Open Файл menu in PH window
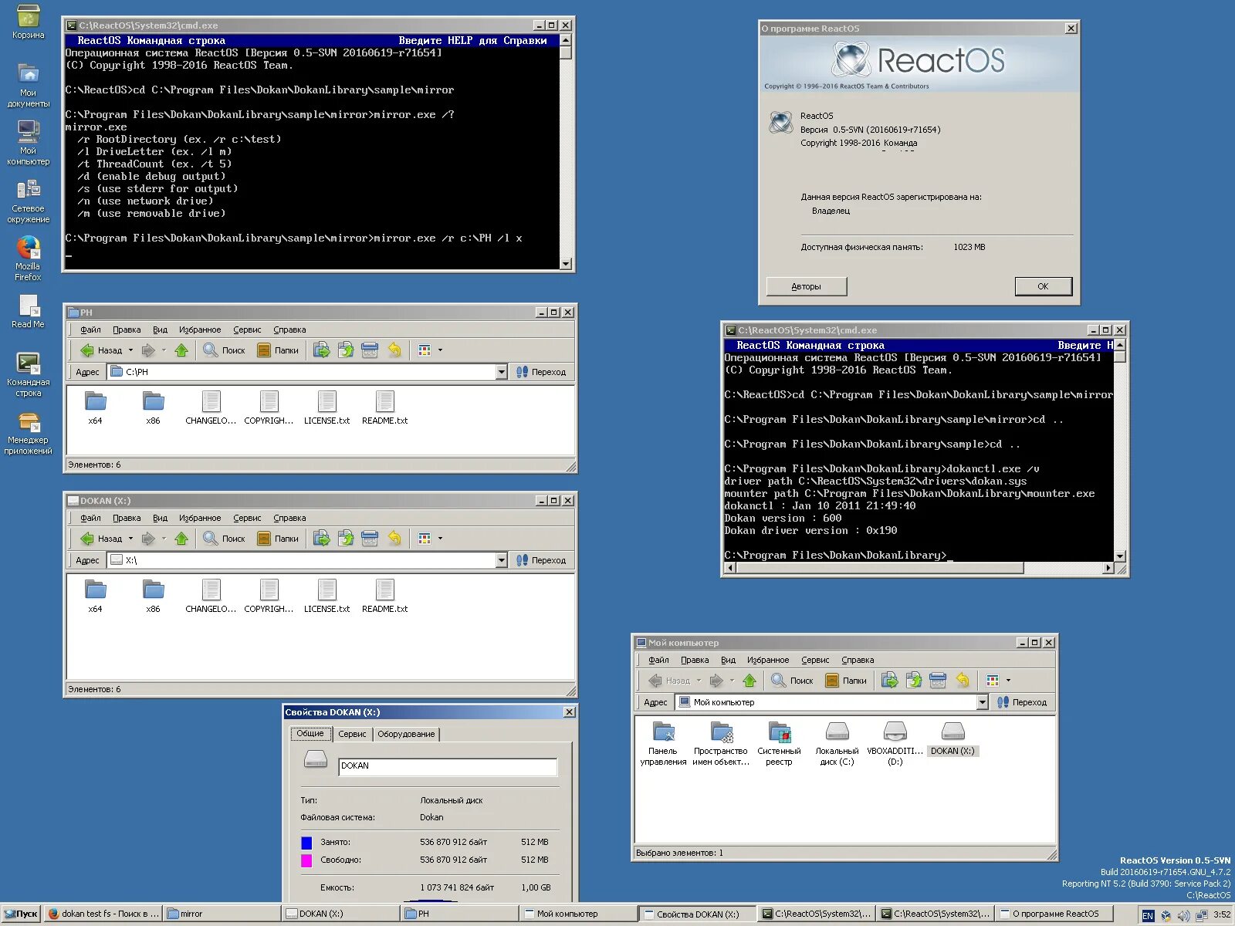1235x926 pixels. (90, 330)
